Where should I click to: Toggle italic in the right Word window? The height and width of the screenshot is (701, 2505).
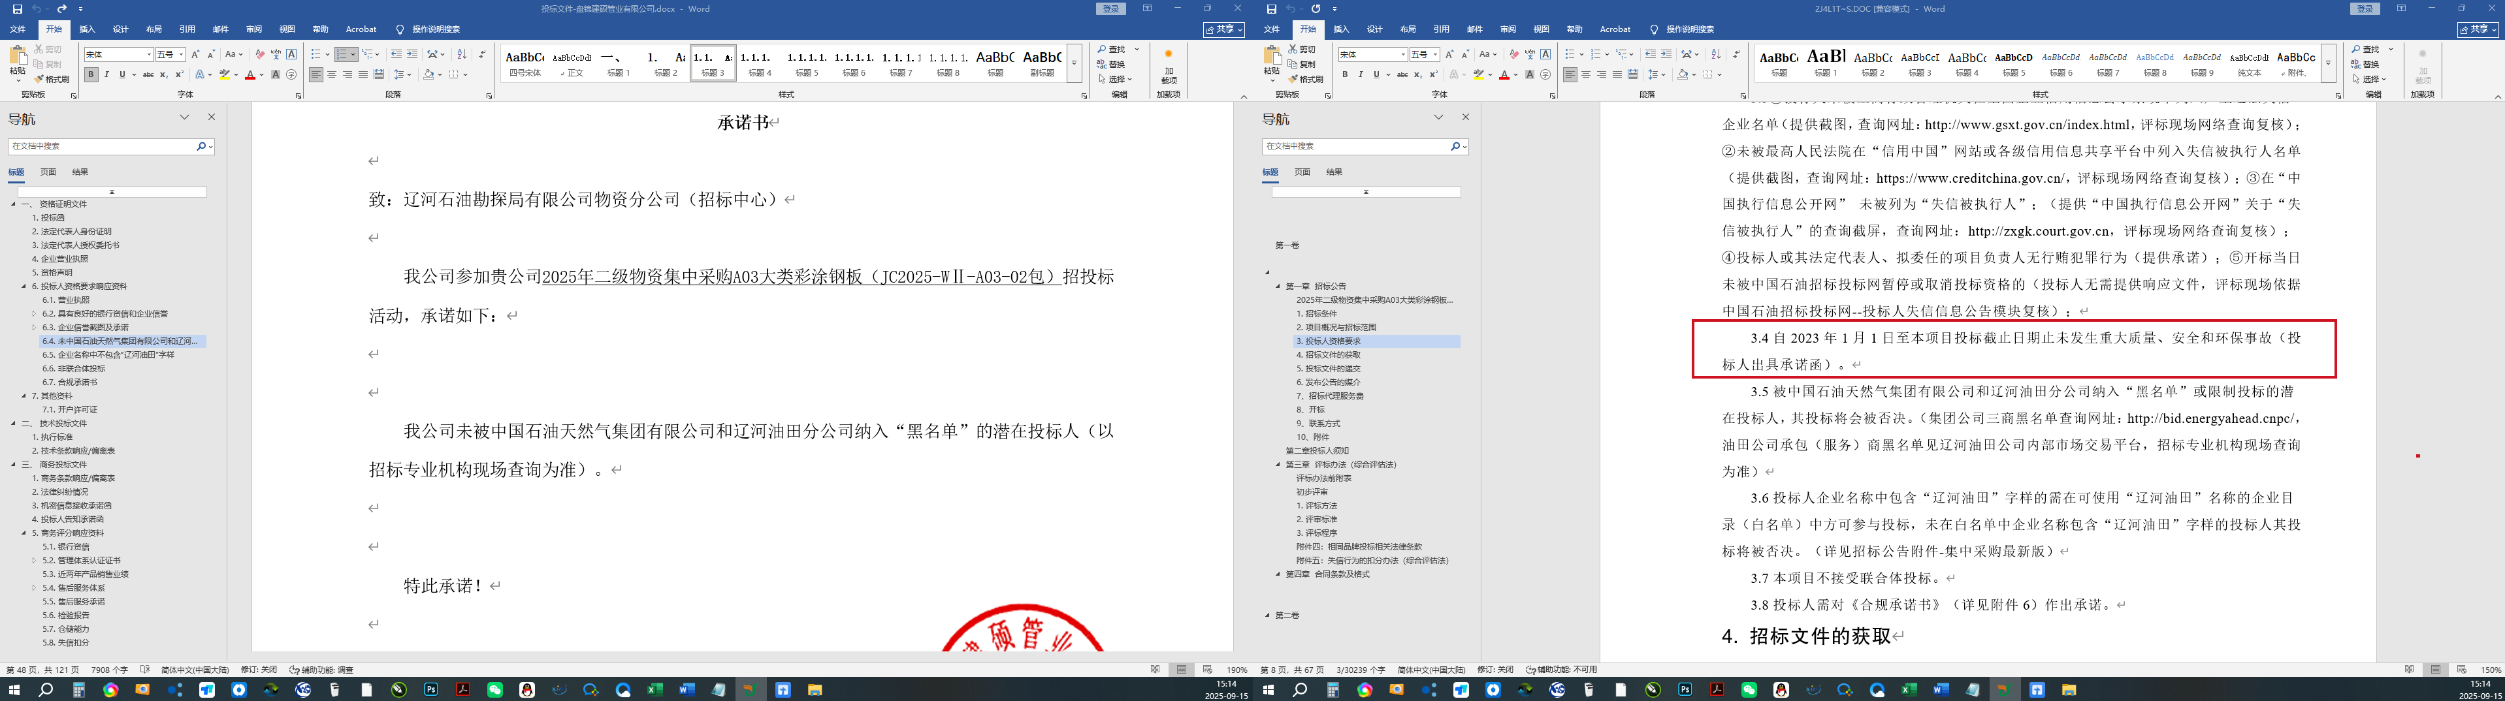click(x=1361, y=74)
